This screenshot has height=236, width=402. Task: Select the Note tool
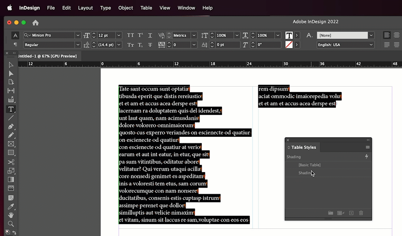point(11,198)
